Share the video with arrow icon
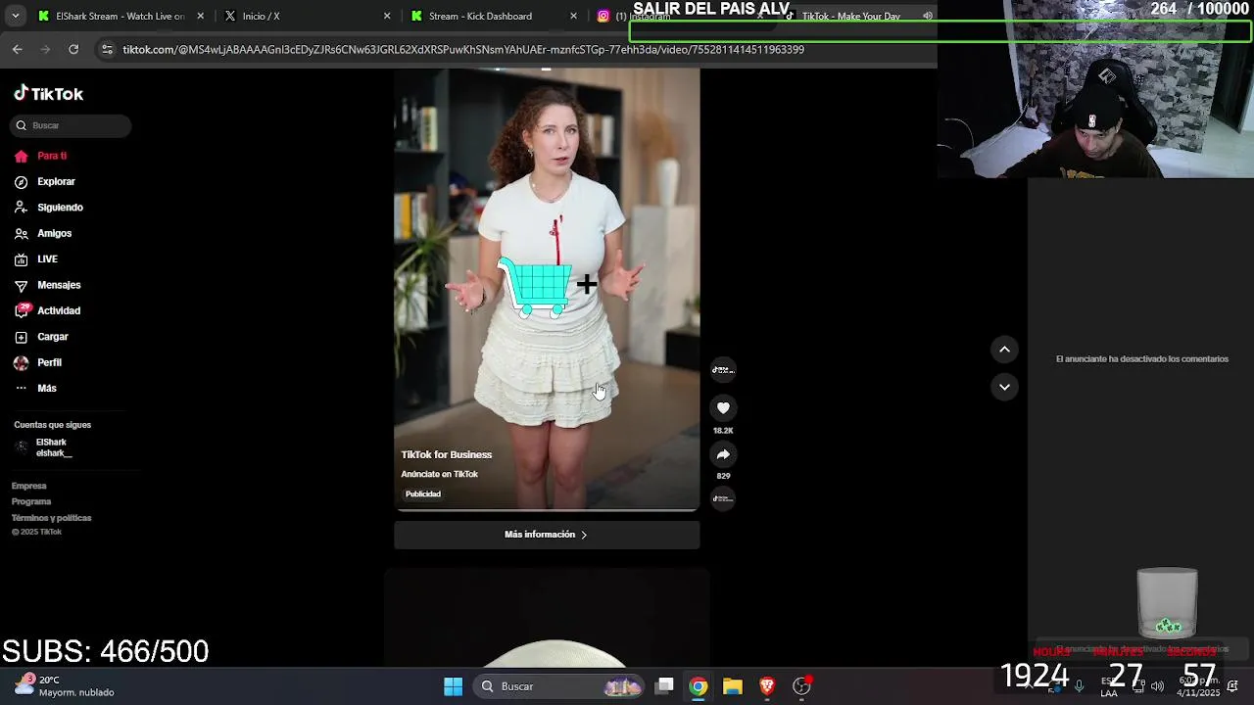This screenshot has width=1254, height=705. [723, 454]
